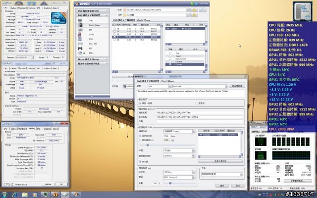Launch Internet Explorer from the taskbar

[x=14, y=195]
